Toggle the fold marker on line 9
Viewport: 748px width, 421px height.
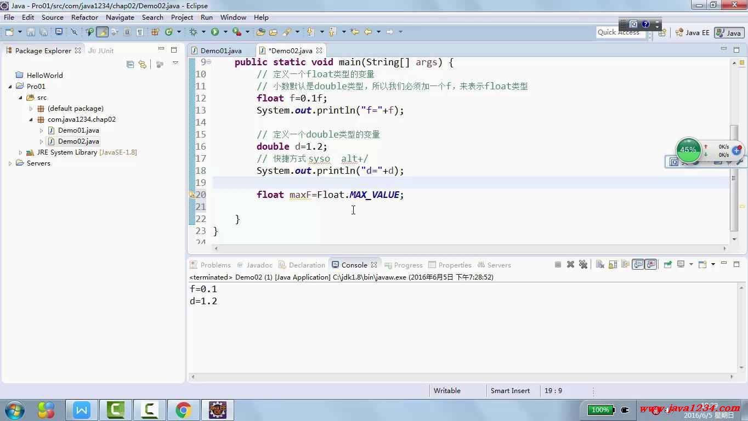point(209,62)
